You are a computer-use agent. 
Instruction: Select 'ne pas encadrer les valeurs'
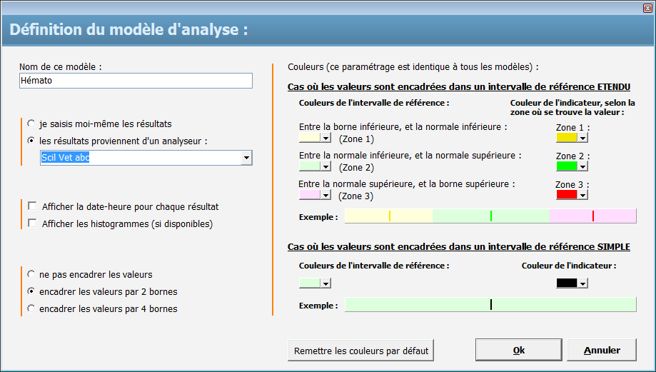31,274
